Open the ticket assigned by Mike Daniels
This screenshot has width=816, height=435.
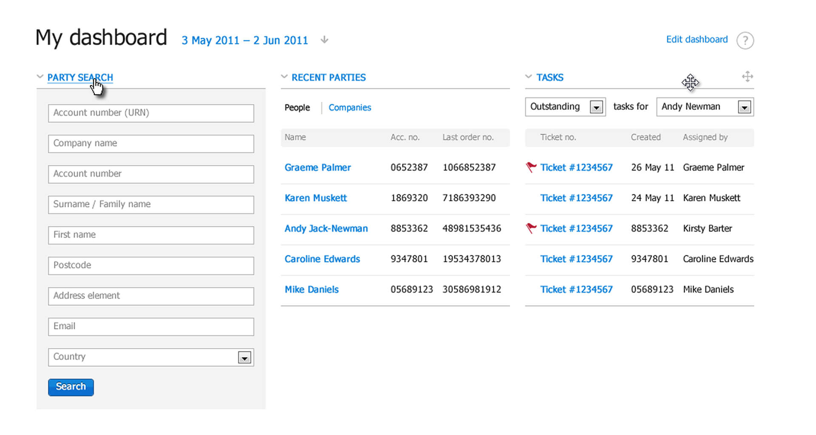pyautogui.click(x=576, y=290)
